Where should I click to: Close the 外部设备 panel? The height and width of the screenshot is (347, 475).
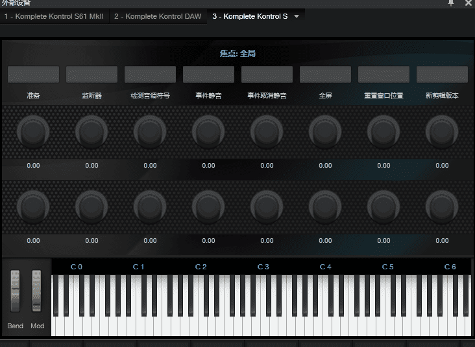pyautogui.click(x=469, y=3)
